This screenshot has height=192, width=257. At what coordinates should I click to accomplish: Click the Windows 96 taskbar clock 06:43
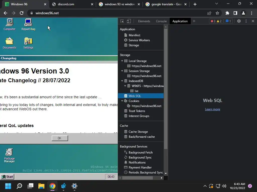pyautogui.click(x=111, y=177)
